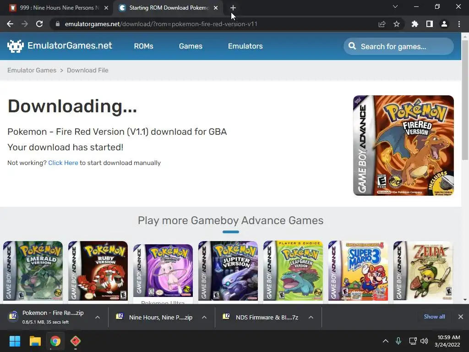469x352 pixels.
Task: Click the network tray icon
Action: click(x=413, y=341)
